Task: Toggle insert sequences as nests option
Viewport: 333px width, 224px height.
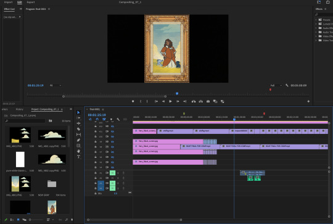Action: coord(90,120)
